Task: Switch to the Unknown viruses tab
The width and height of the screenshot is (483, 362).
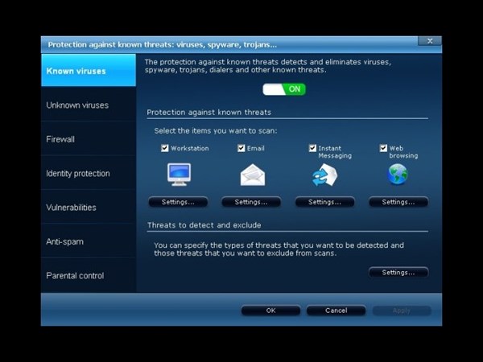Action: (77, 105)
